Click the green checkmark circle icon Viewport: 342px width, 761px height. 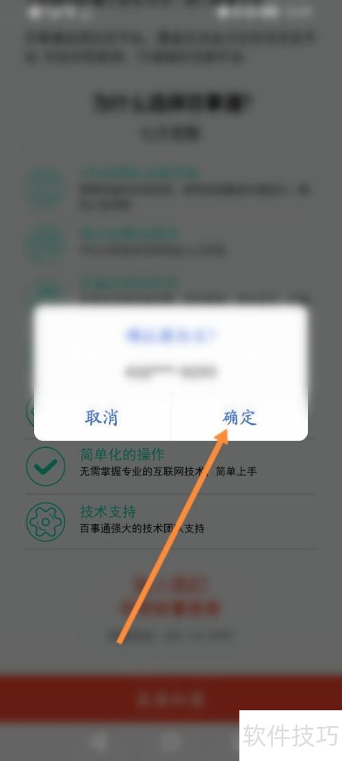46,466
